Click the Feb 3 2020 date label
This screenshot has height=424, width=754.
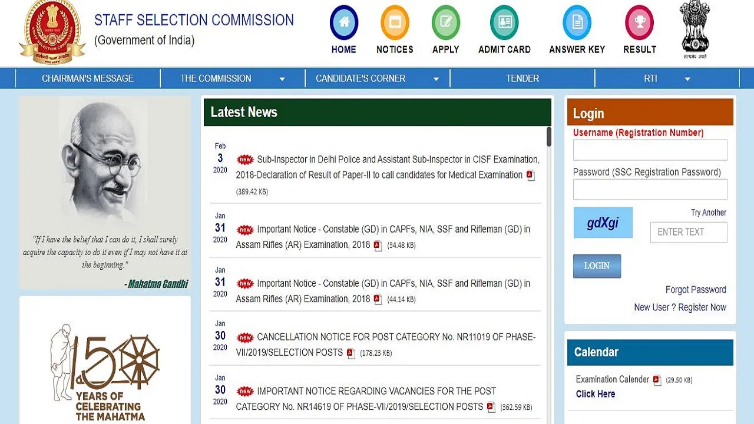[x=220, y=158]
